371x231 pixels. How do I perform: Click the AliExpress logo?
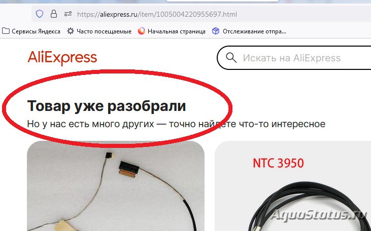click(62, 58)
